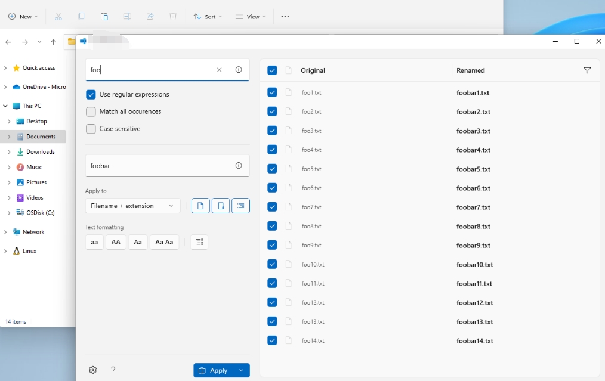Open the Filename + extension dropdown
The image size is (605, 381).
click(x=132, y=206)
